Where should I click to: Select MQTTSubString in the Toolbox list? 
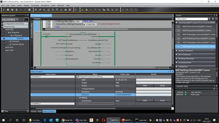point(195,46)
